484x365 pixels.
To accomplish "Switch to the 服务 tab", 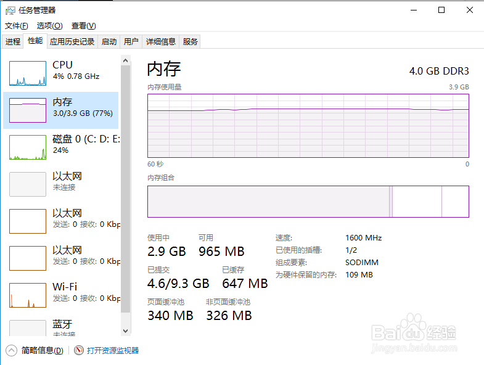I will pyautogui.click(x=190, y=41).
